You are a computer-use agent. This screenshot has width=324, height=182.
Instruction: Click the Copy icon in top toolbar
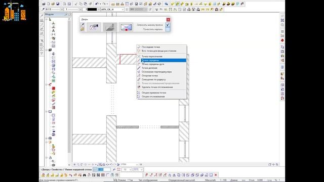coord(80,4)
